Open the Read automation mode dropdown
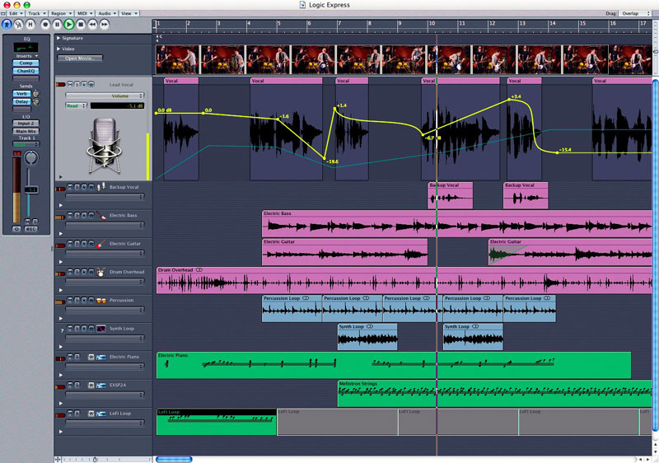659x463 pixels. [x=76, y=106]
